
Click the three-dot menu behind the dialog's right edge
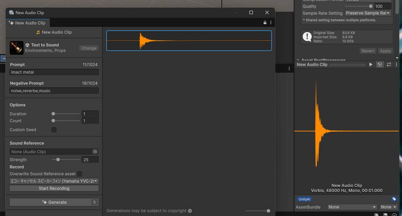[289, 69]
